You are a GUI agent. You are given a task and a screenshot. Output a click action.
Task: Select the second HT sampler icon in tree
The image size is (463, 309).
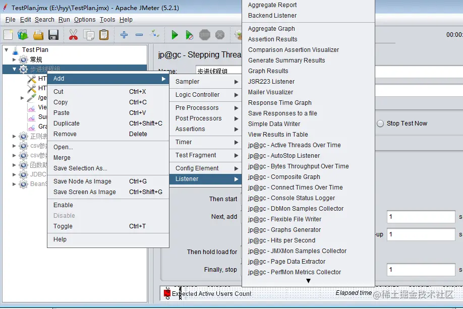[32, 88]
